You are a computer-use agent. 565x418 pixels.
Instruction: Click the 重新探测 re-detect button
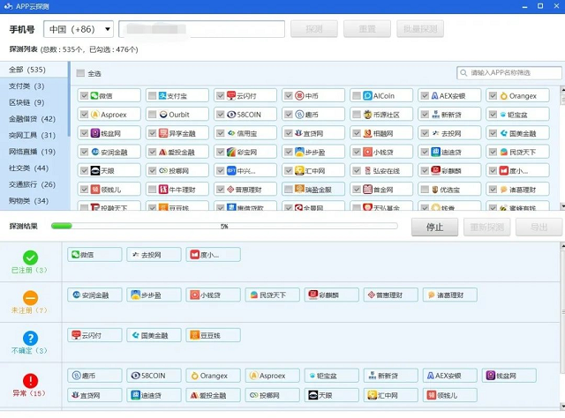pyautogui.click(x=486, y=228)
